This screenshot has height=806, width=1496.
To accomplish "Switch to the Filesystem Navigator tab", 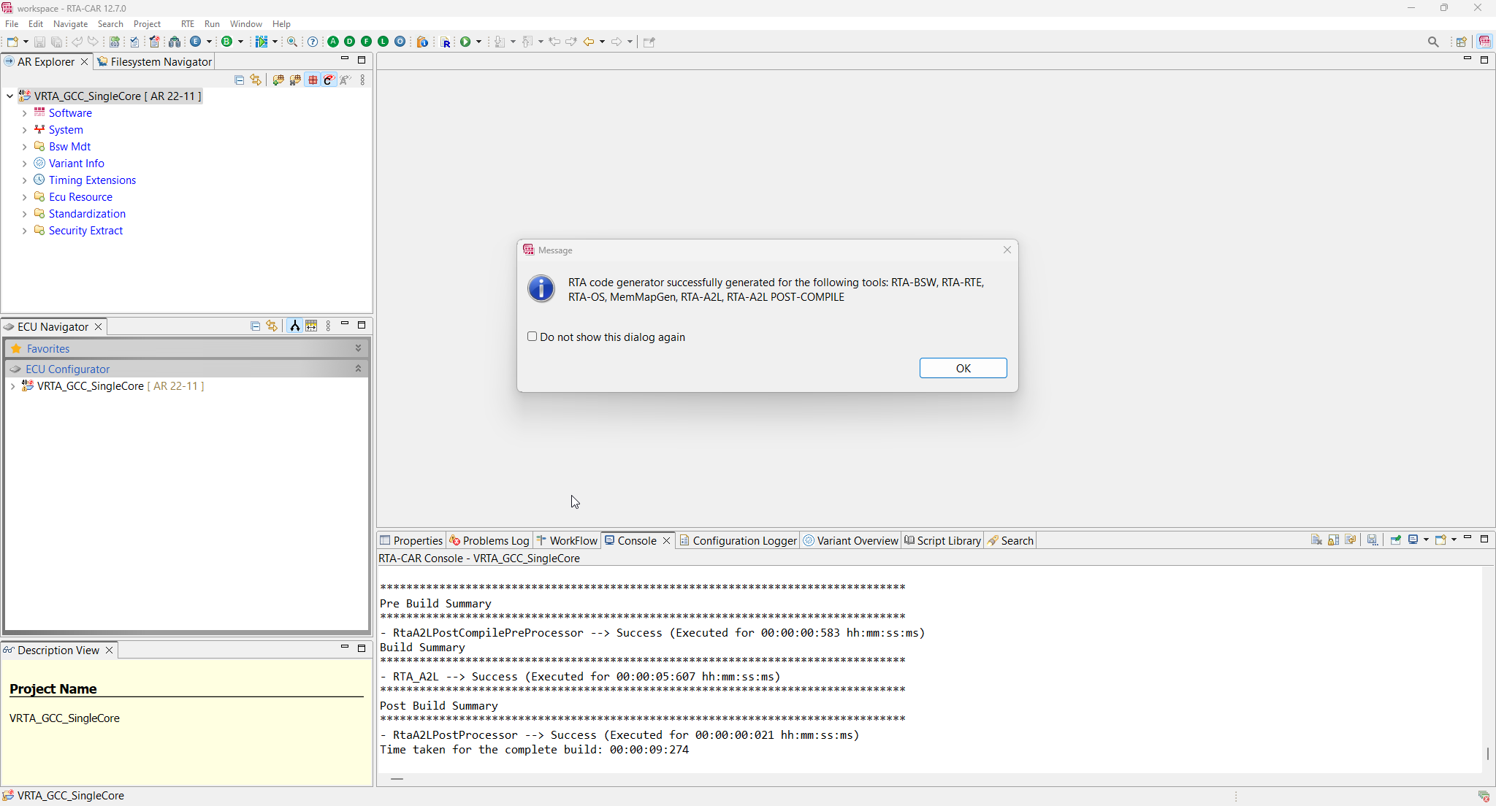I will (154, 62).
